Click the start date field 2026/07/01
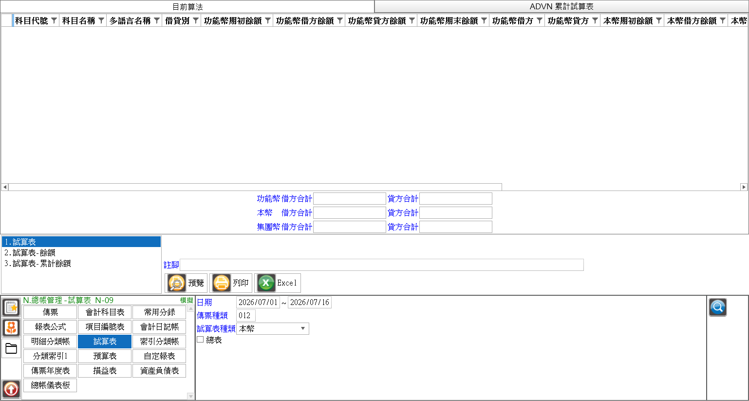Viewport: 749px width, 401px height. tap(258, 302)
